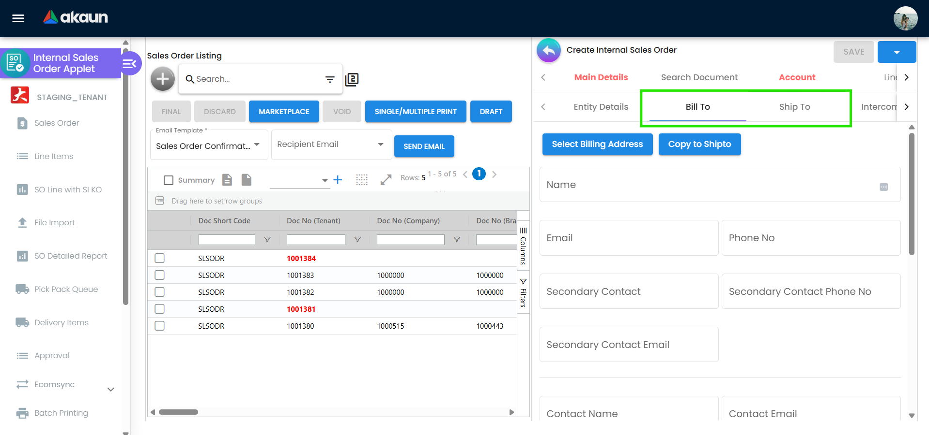Click the Select Billing Address button
Image resolution: width=929 pixels, height=435 pixels.
[x=597, y=144]
